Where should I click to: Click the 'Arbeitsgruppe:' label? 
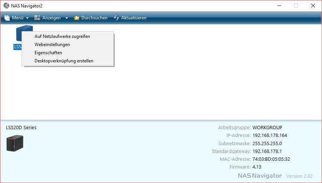[234, 127]
